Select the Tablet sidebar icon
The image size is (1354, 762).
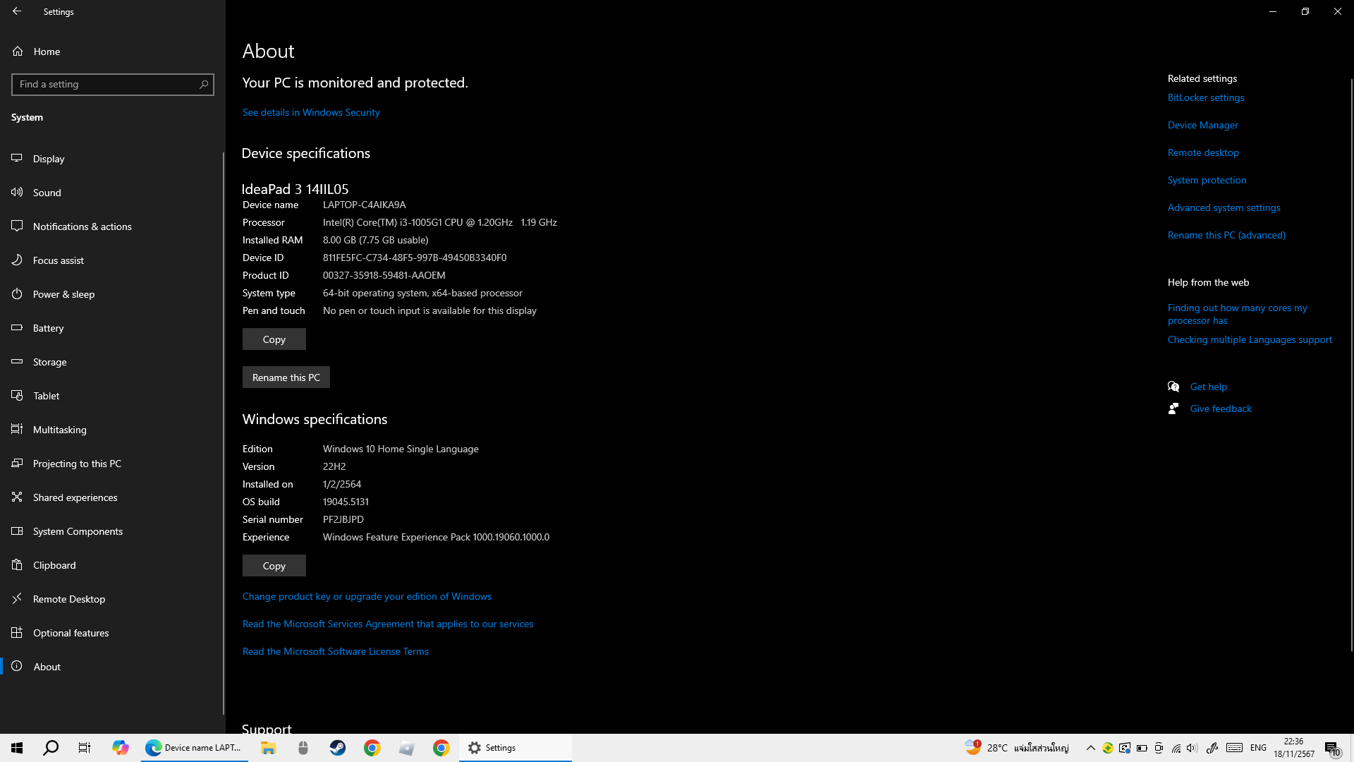(x=17, y=395)
